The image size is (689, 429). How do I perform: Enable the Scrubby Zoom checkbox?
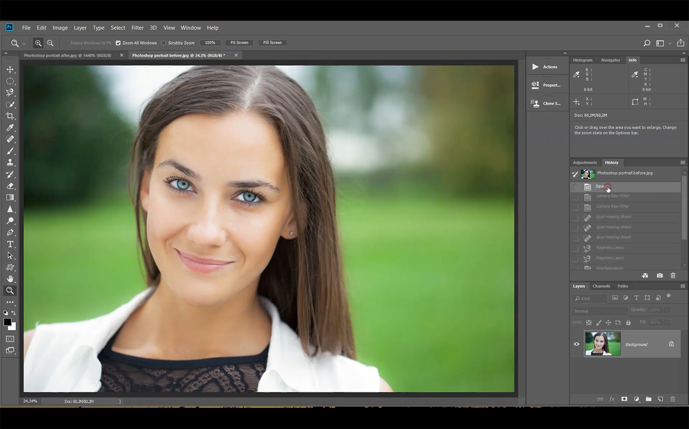point(164,43)
